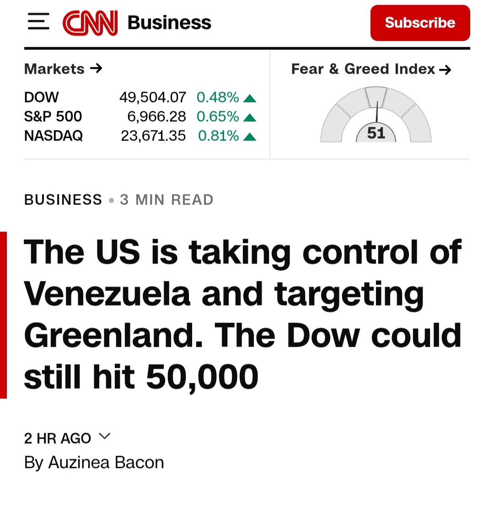Open the hamburger navigation menu
The height and width of the screenshot is (510, 494).
(38, 22)
